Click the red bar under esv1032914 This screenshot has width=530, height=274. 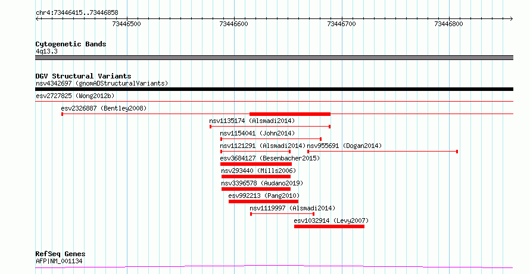pos(329,226)
